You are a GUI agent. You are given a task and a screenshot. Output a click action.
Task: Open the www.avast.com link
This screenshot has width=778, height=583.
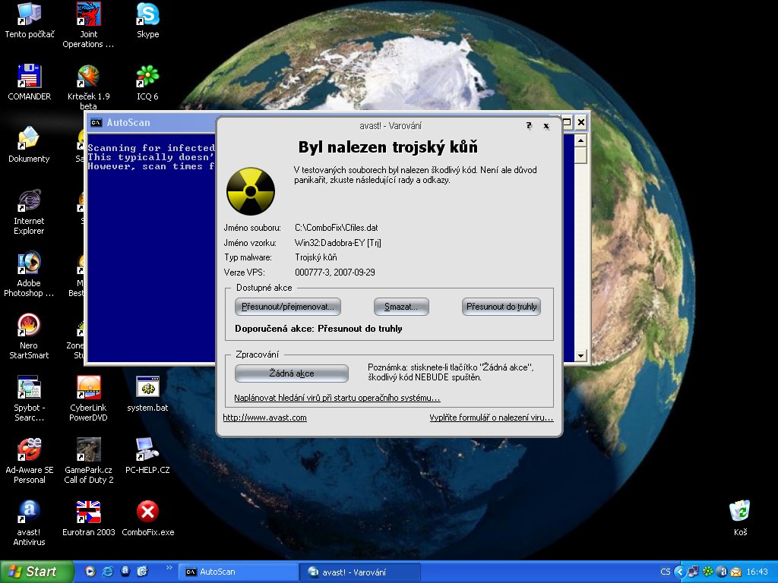[264, 418]
